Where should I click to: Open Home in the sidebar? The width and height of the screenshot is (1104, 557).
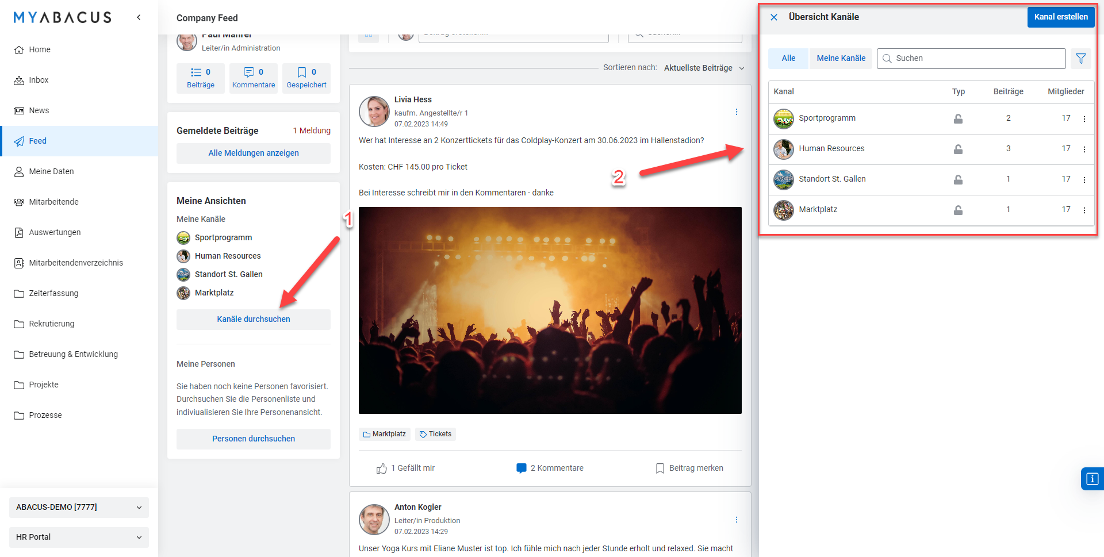(x=79, y=49)
